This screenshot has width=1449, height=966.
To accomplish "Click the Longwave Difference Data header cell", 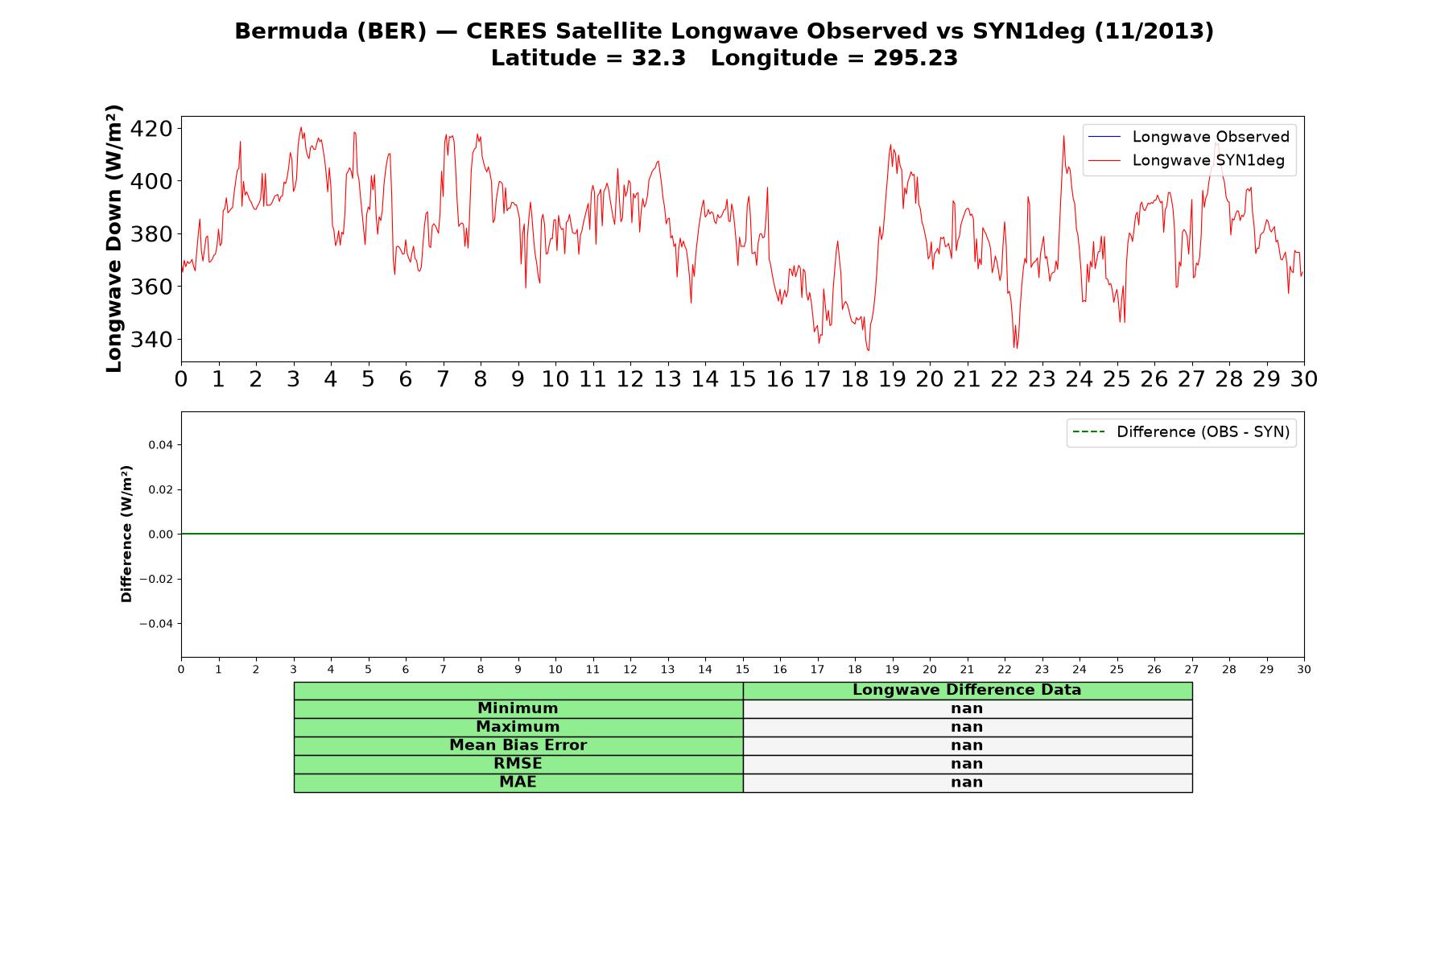I will tap(968, 691).
